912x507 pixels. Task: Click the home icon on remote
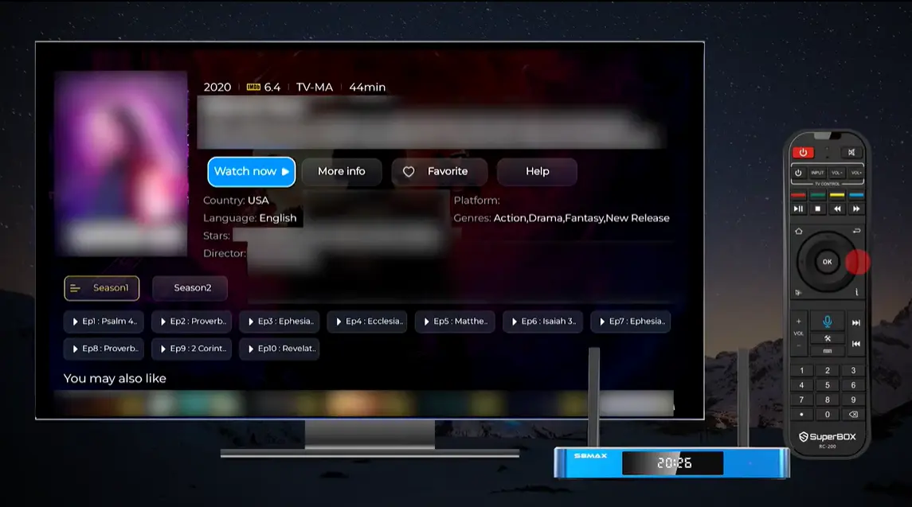[x=799, y=232]
